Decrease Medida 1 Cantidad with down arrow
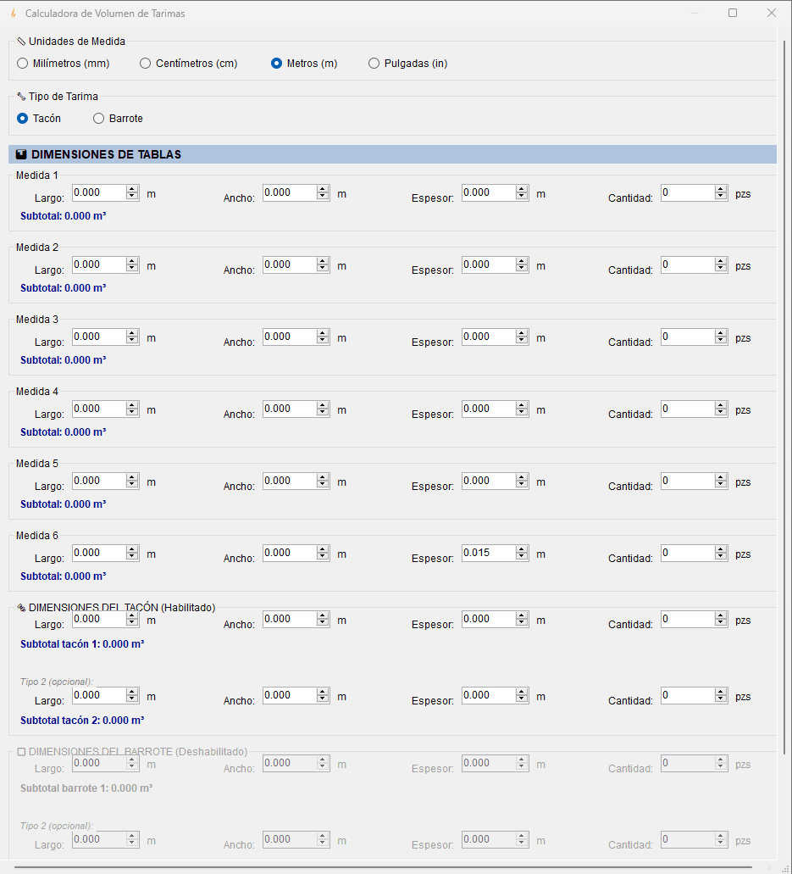This screenshot has height=874, width=792. [721, 197]
